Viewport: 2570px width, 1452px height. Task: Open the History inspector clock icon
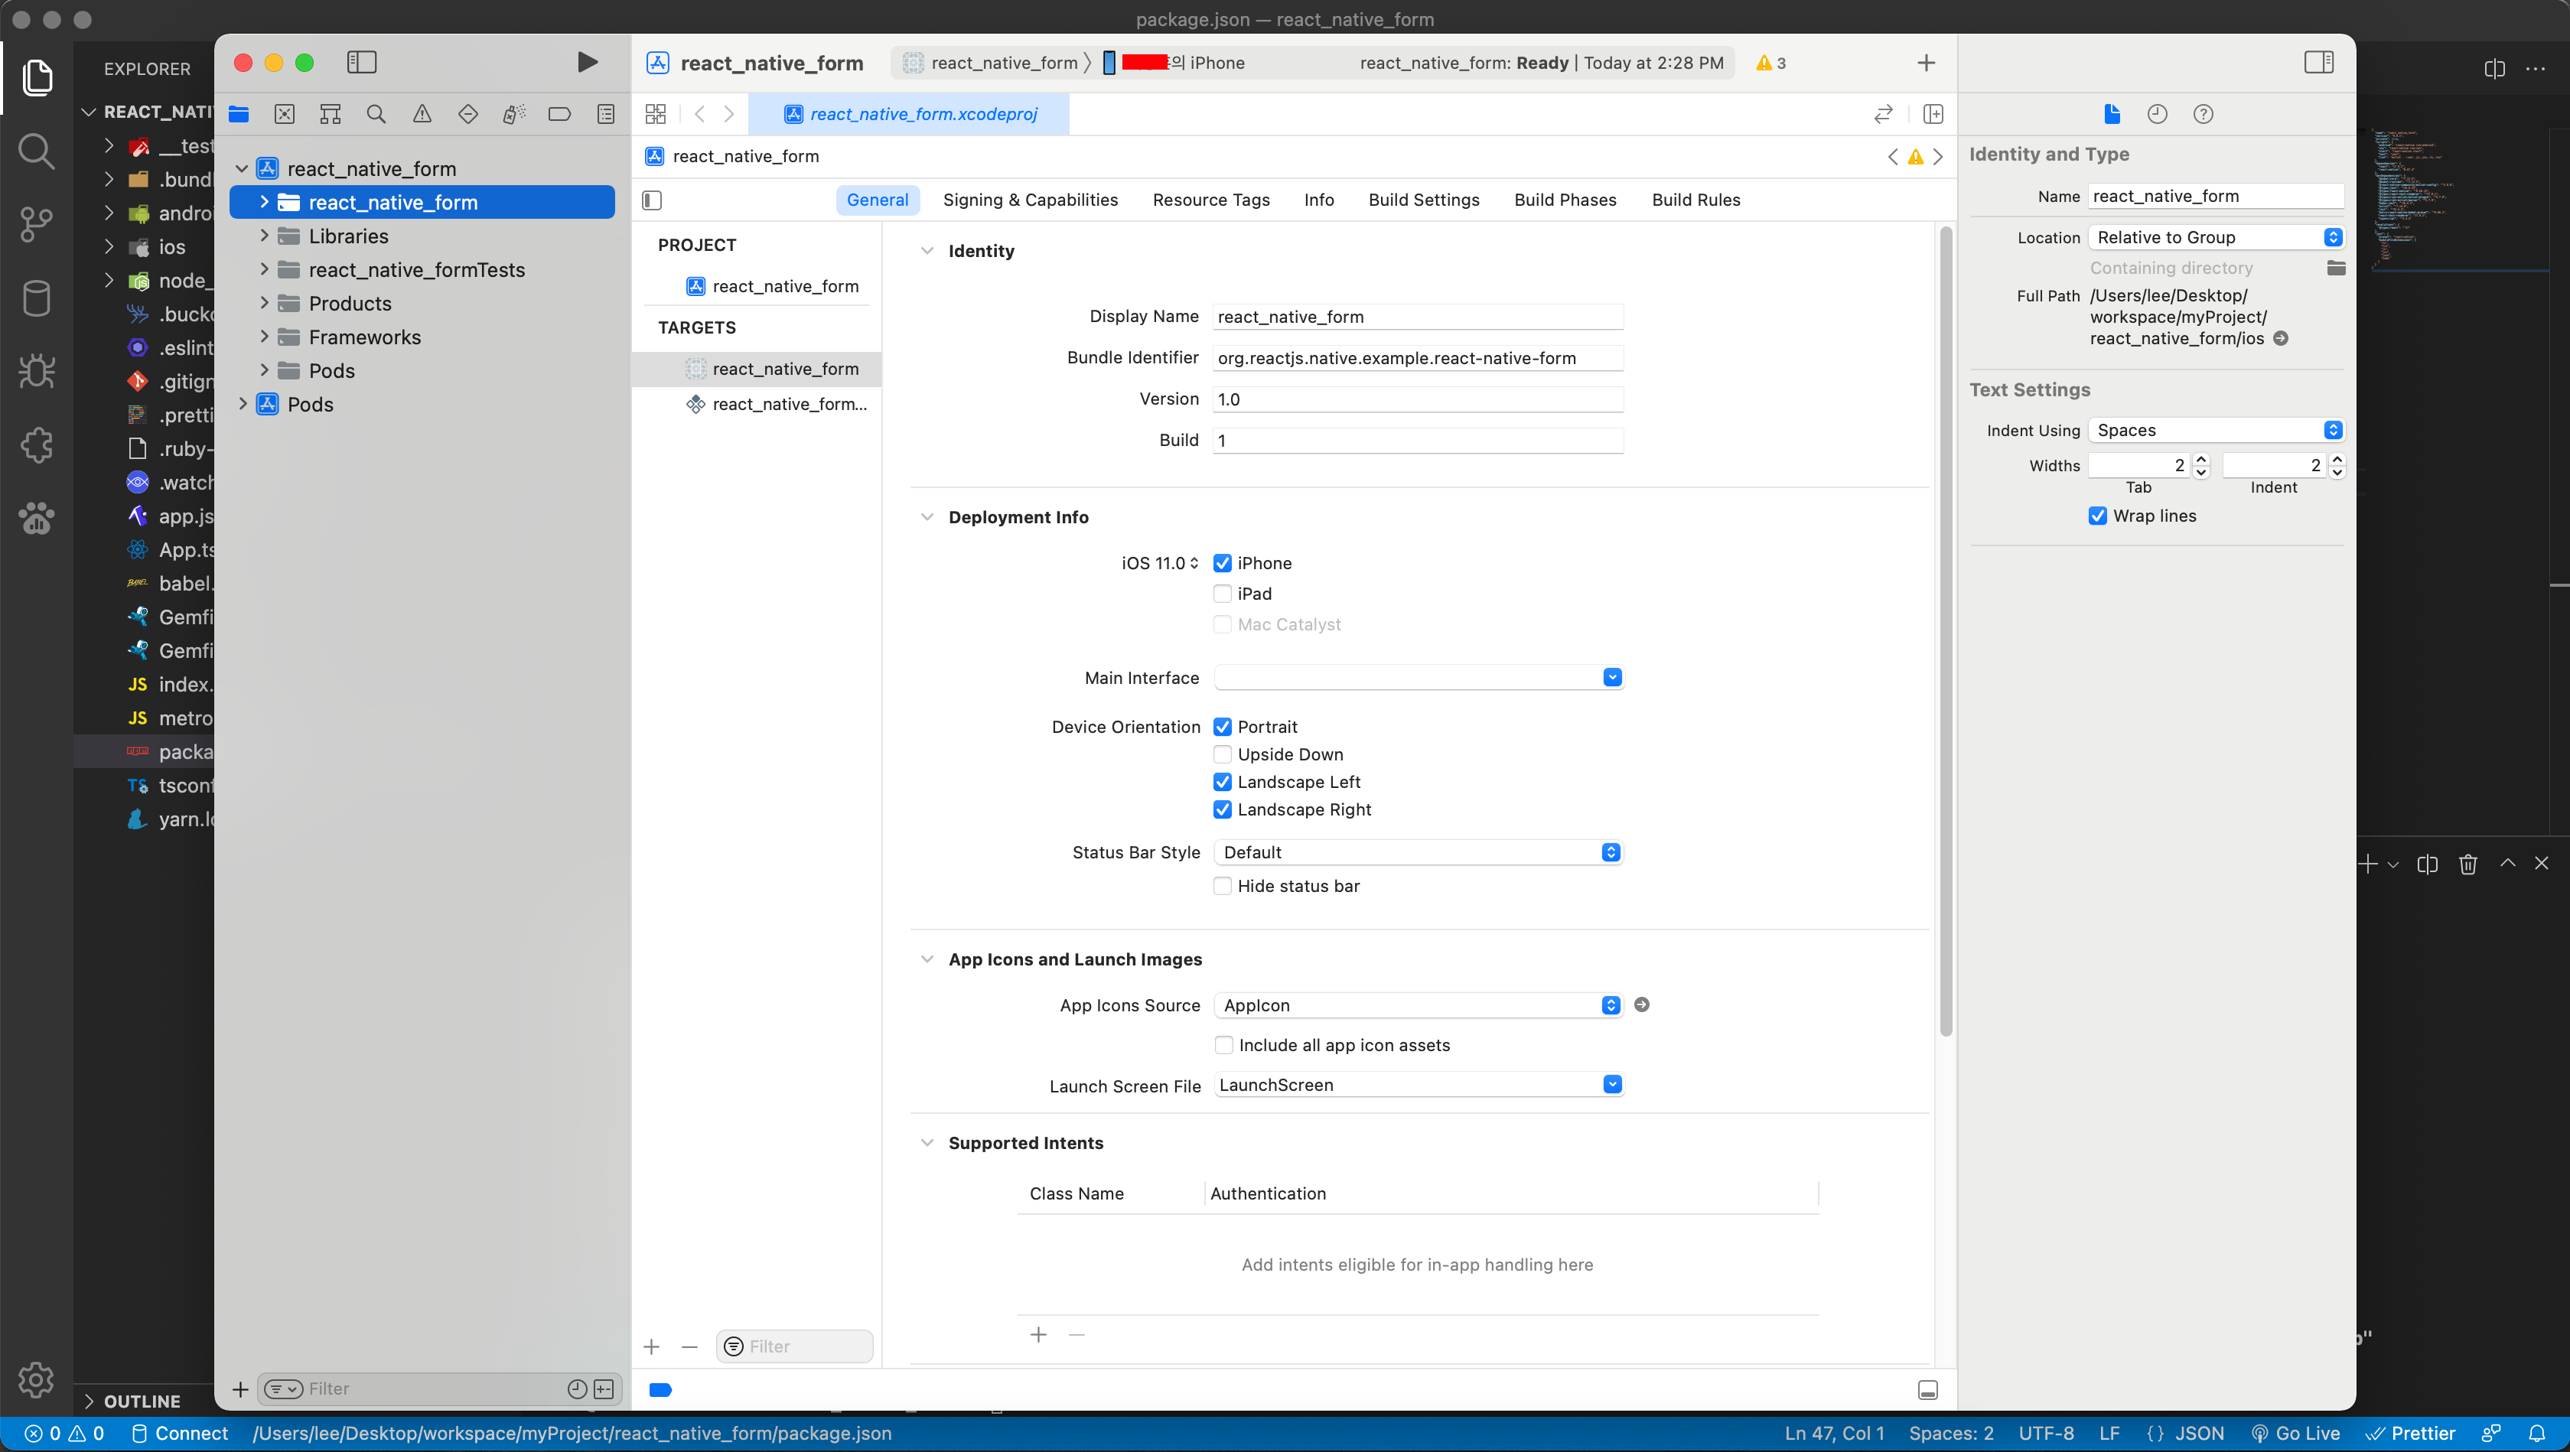click(x=2157, y=114)
